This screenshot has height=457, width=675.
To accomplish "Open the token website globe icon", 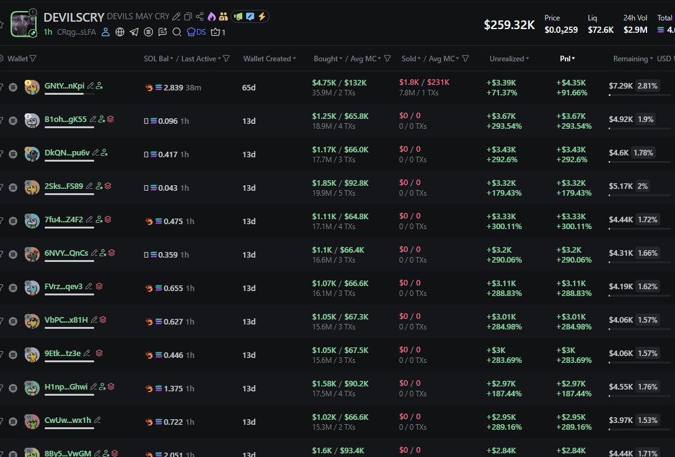I will [120, 32].
